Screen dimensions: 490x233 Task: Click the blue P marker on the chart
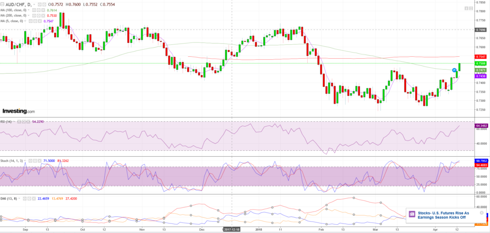coord(455,70)
